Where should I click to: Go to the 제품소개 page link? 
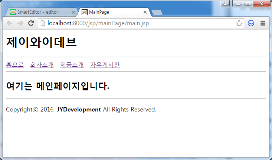pos(72,65)
